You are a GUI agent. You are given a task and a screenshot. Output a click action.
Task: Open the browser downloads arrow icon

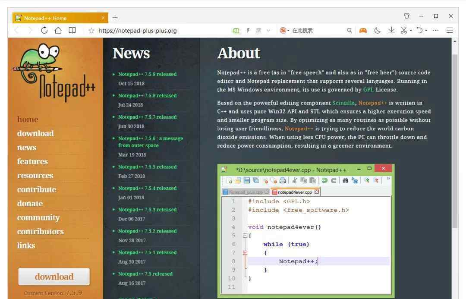(391, 30)
